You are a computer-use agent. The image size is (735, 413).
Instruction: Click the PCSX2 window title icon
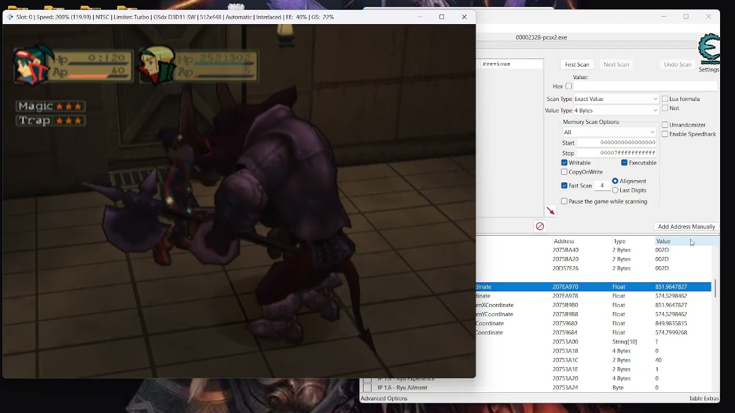coord(10,17)
